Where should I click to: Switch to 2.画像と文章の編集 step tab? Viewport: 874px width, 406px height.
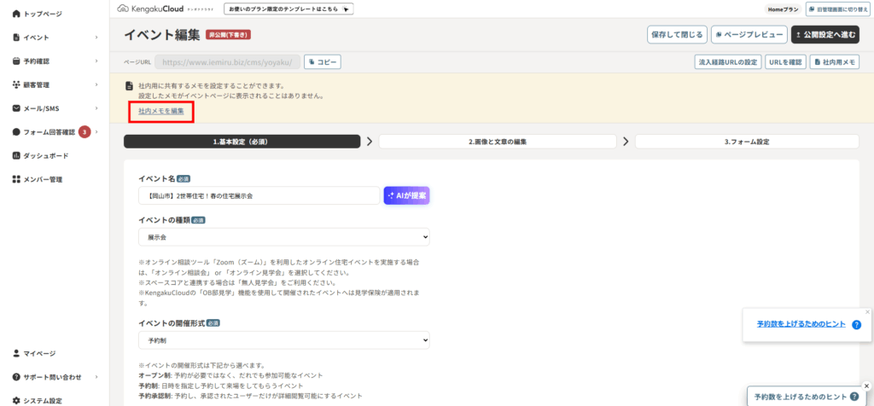point(498,142)
